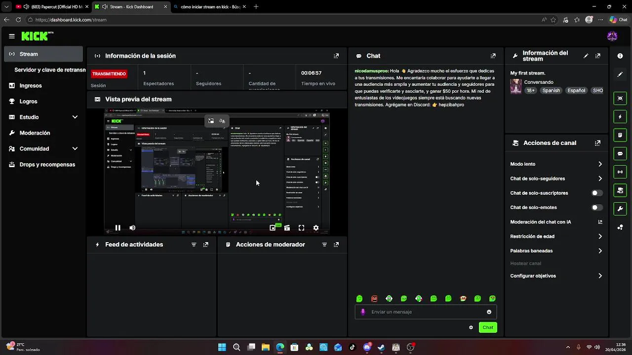
Task: Open chat settings gear icon
Action: point(471,327)
